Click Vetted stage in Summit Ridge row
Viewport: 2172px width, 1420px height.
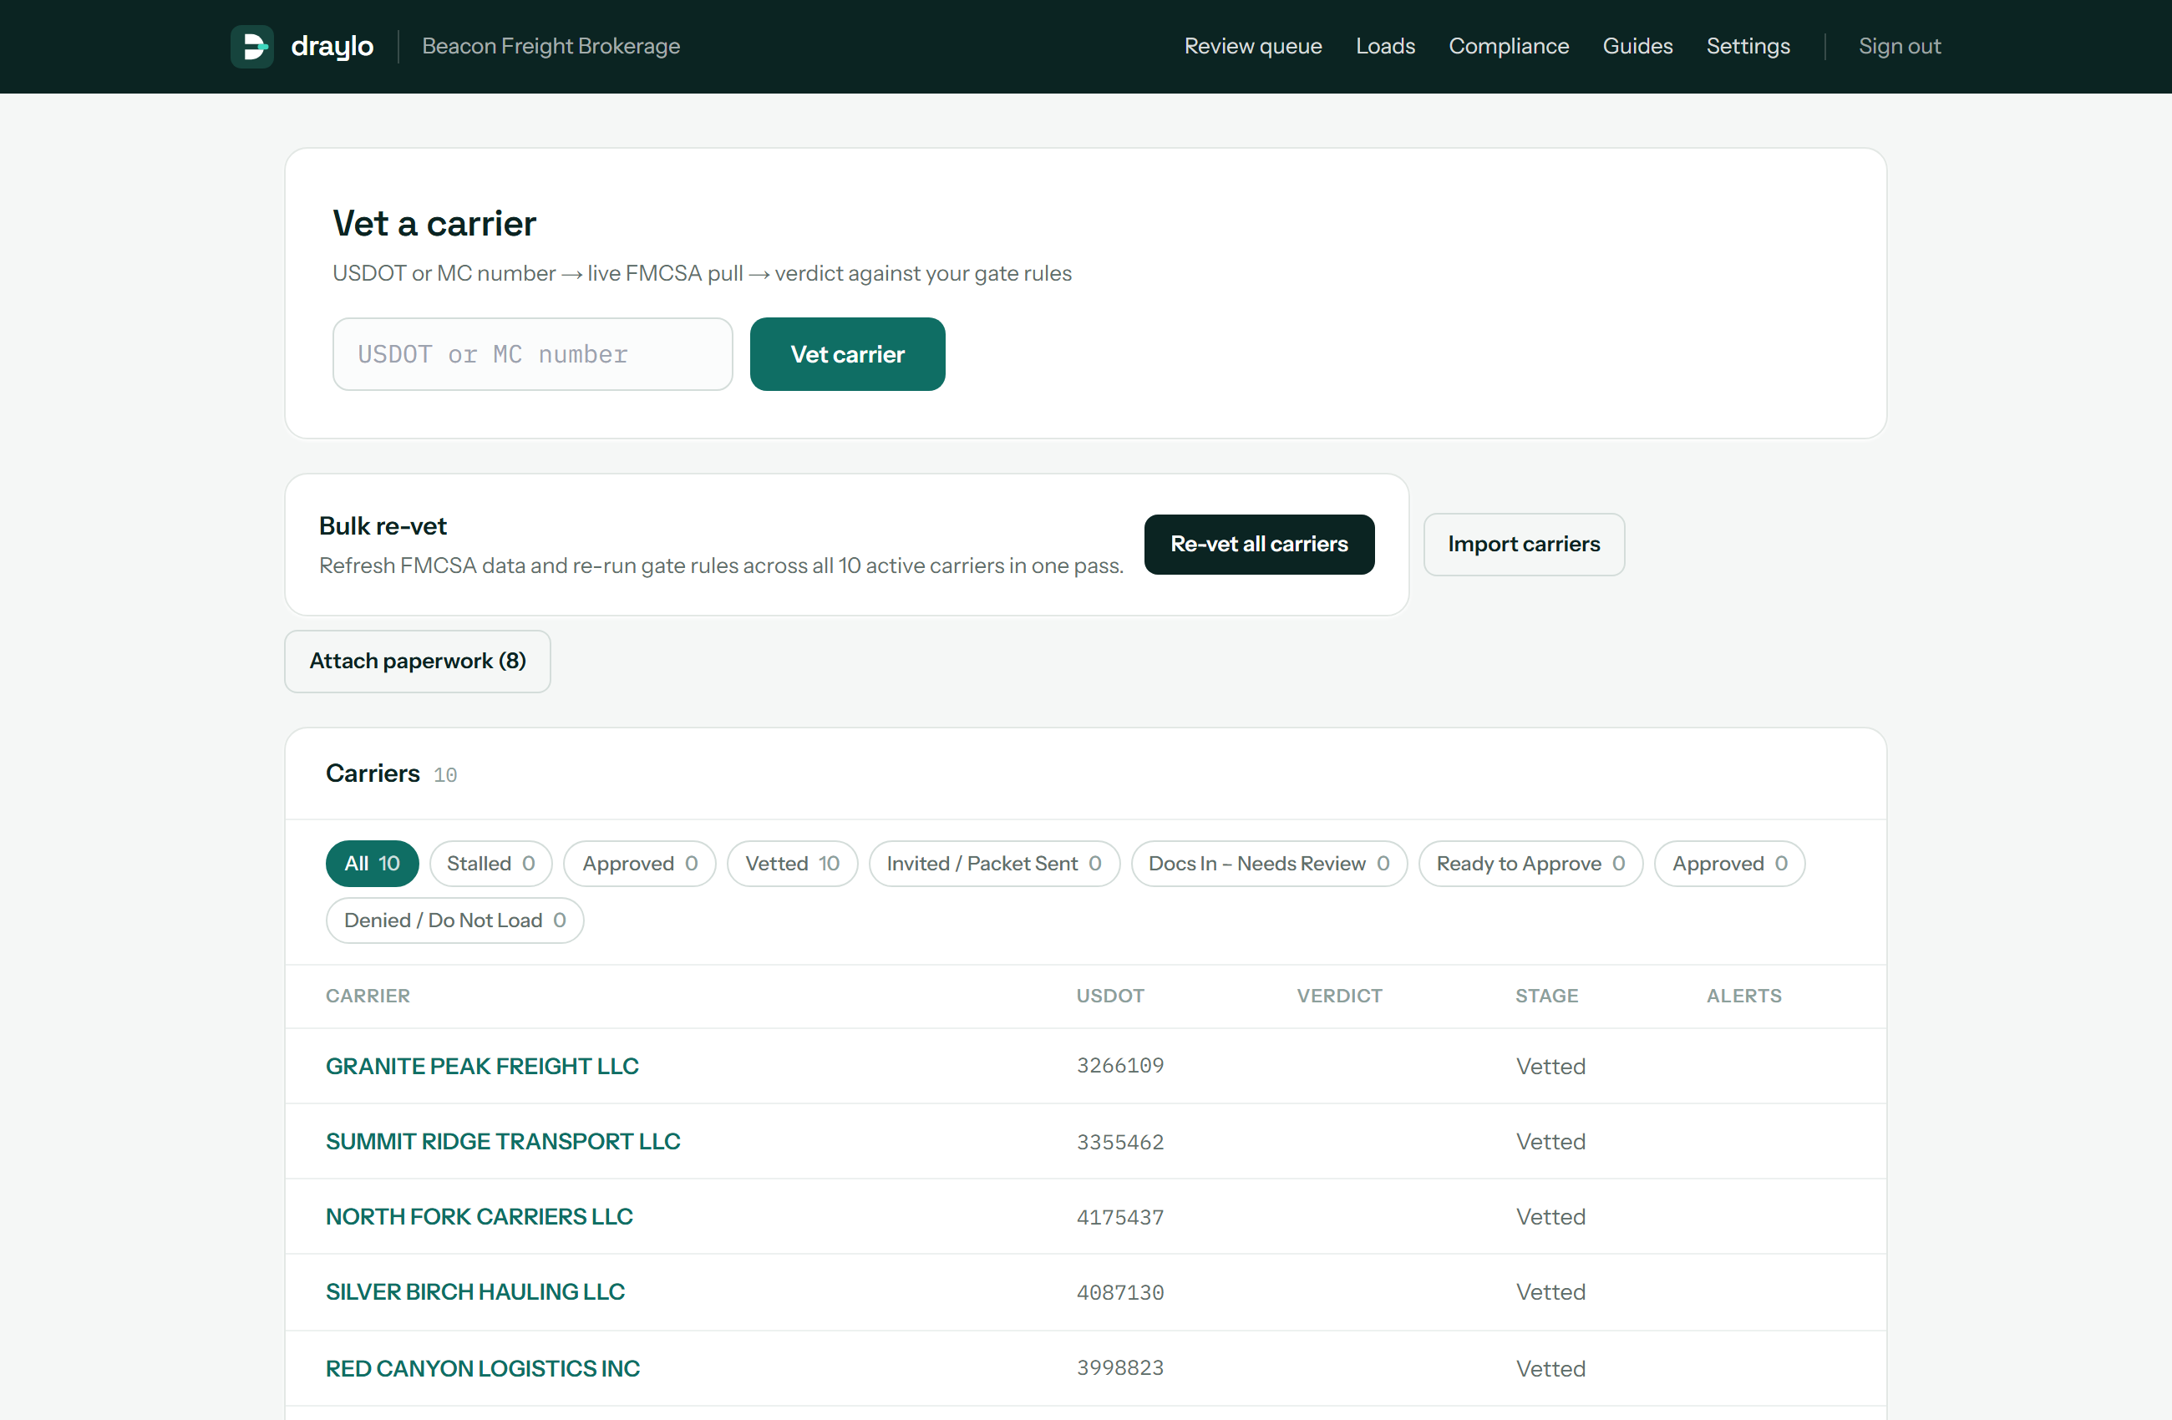click(x=1550, y=1141)
